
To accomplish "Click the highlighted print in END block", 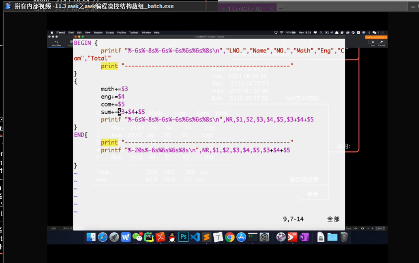I will click(109, 143).
